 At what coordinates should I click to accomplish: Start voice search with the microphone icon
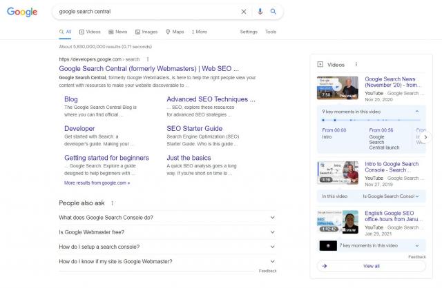[260, 12]
